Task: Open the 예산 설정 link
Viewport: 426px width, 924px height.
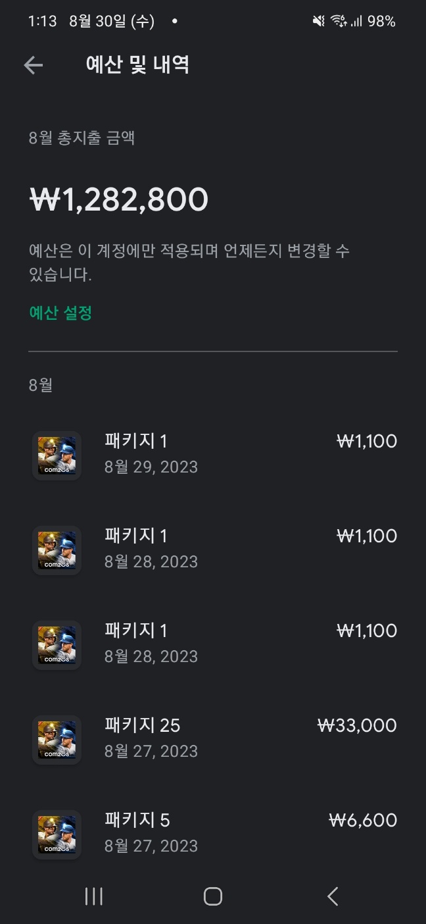Action: click(60, 313)
